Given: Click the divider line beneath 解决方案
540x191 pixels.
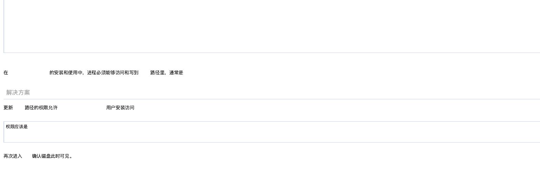Looking at the screenshot, I should [272, 99].
